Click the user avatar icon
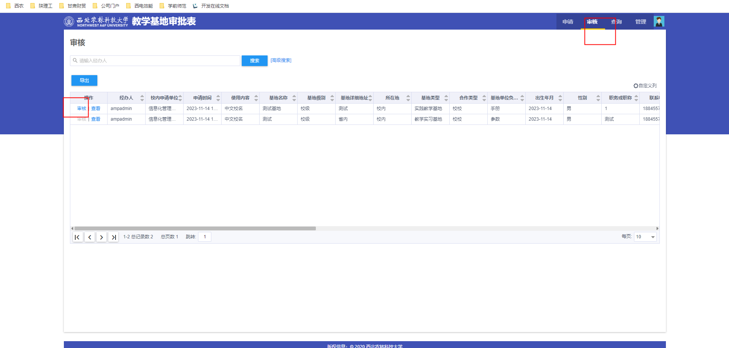The image size is (729, 348). point(659,22)
